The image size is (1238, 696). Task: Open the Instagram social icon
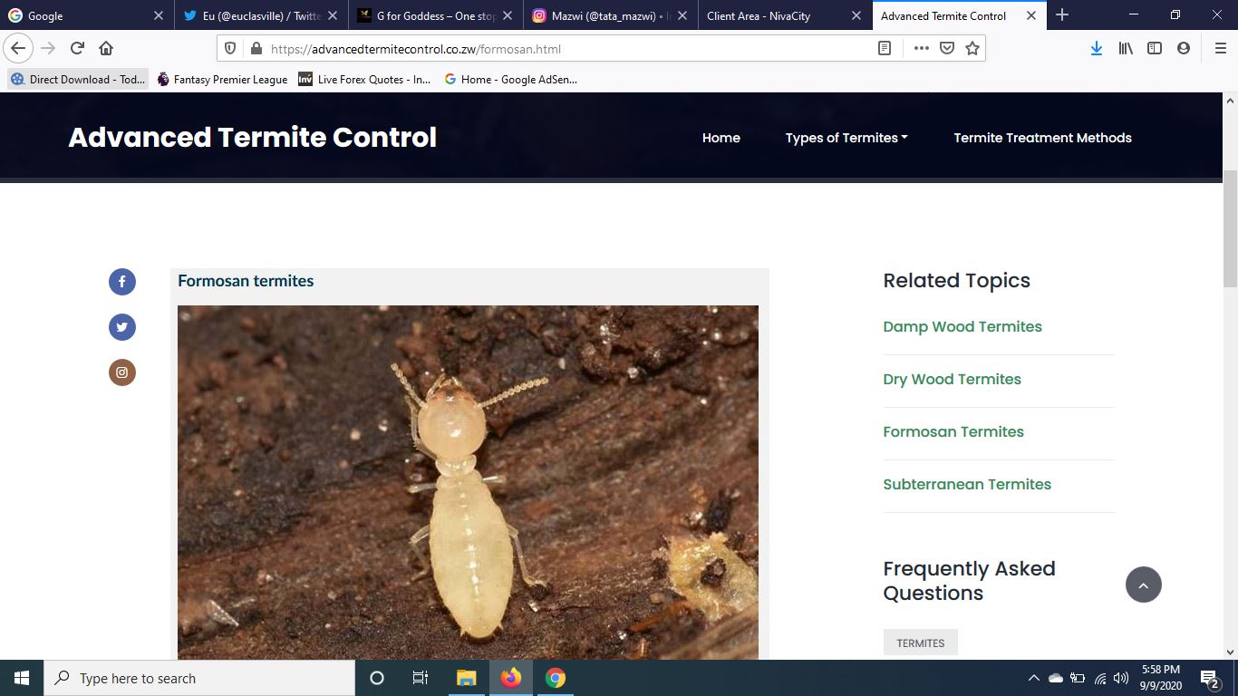(x=122, y=372)
